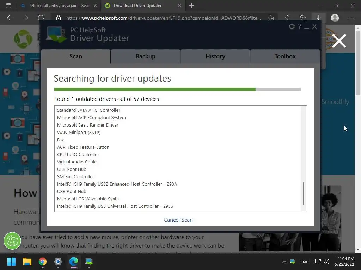Viewport: 361px width, 270px height.
Task: Open Driver Updater taskbar icon
Action: pyautogui.click(x=89, y=262)
